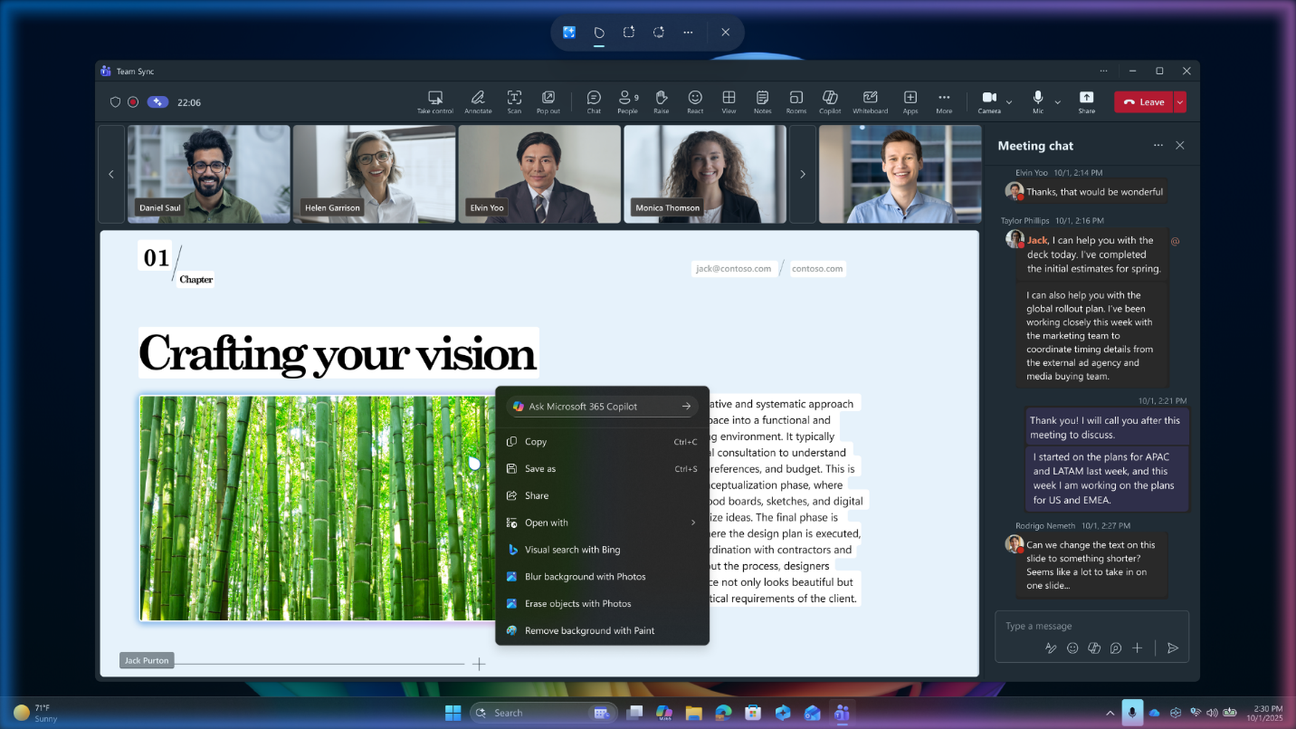The width and height of the screenshot is (1296, 729).
Task: Raise your hand
Action: tap(662, 101)
